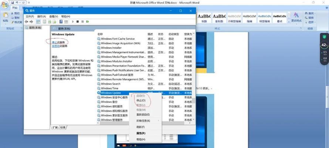Click the Find (查找) binoculars icon
Screen dimensions: 329x148
coord(306,13)
